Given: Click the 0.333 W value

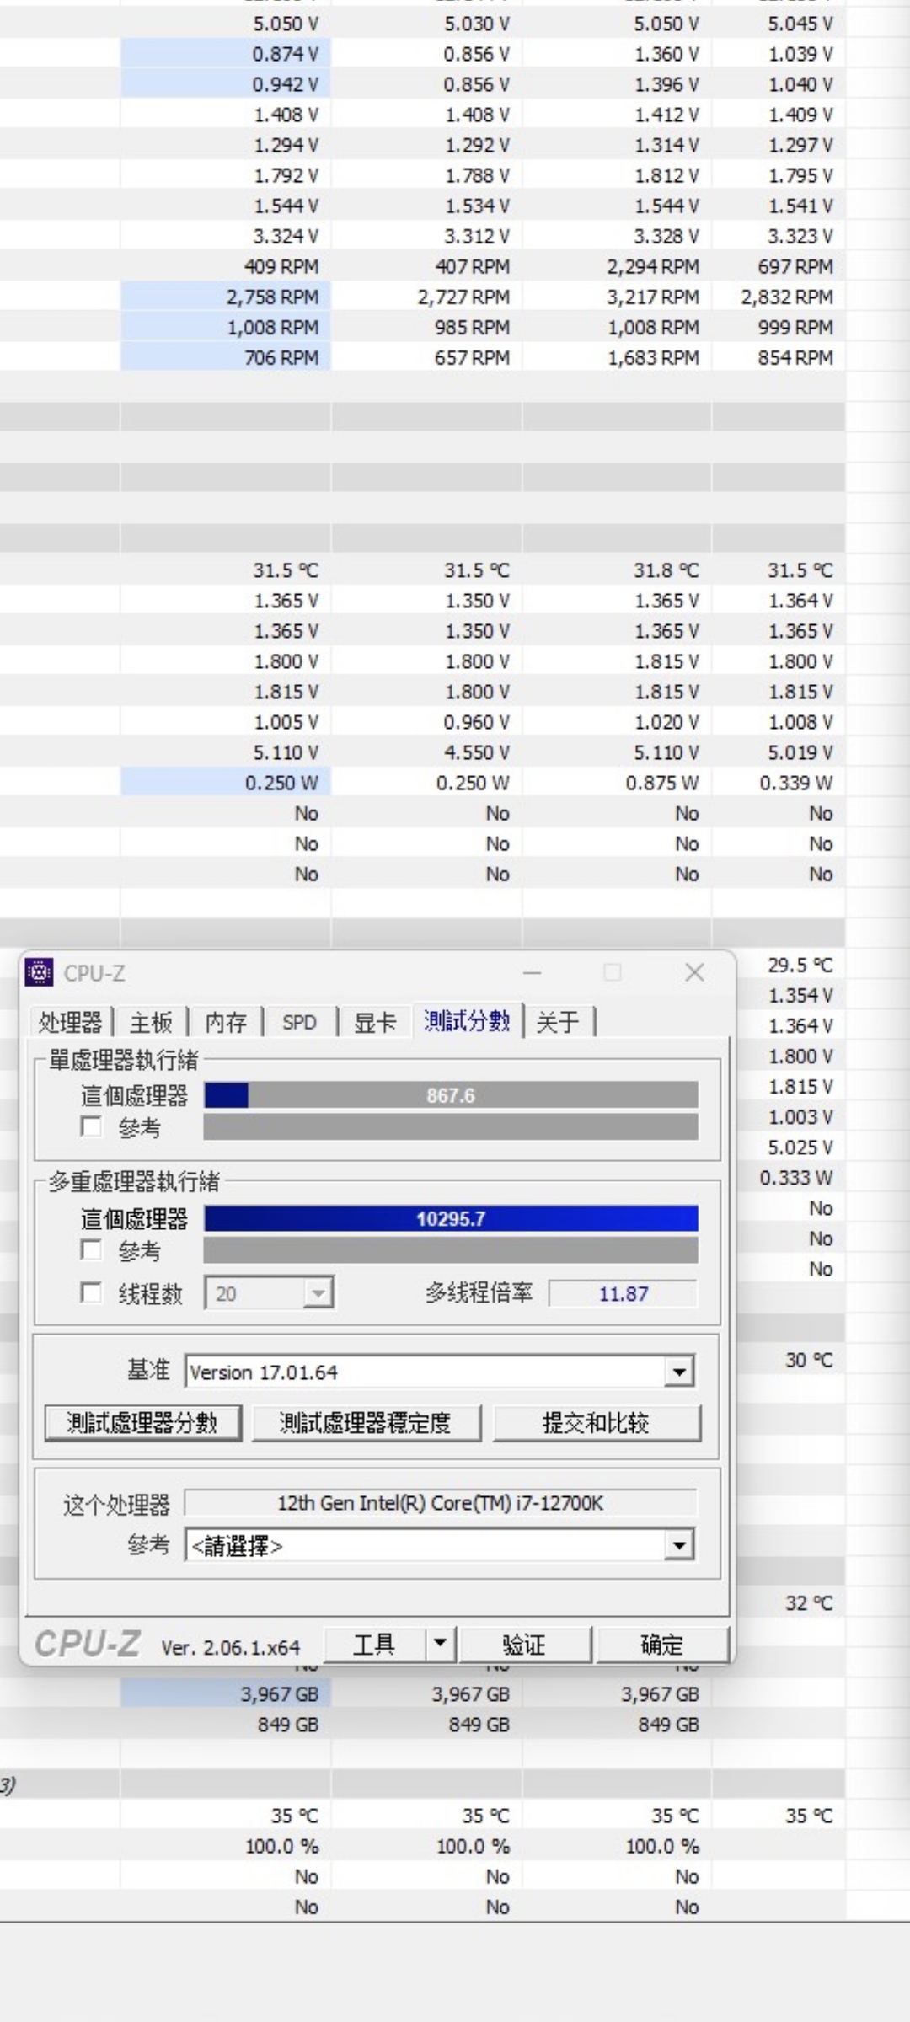Looking at the screenshot, I should pos(796,1177).
